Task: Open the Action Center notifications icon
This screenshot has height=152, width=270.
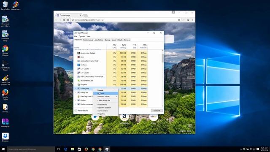Action: [258, 149]
